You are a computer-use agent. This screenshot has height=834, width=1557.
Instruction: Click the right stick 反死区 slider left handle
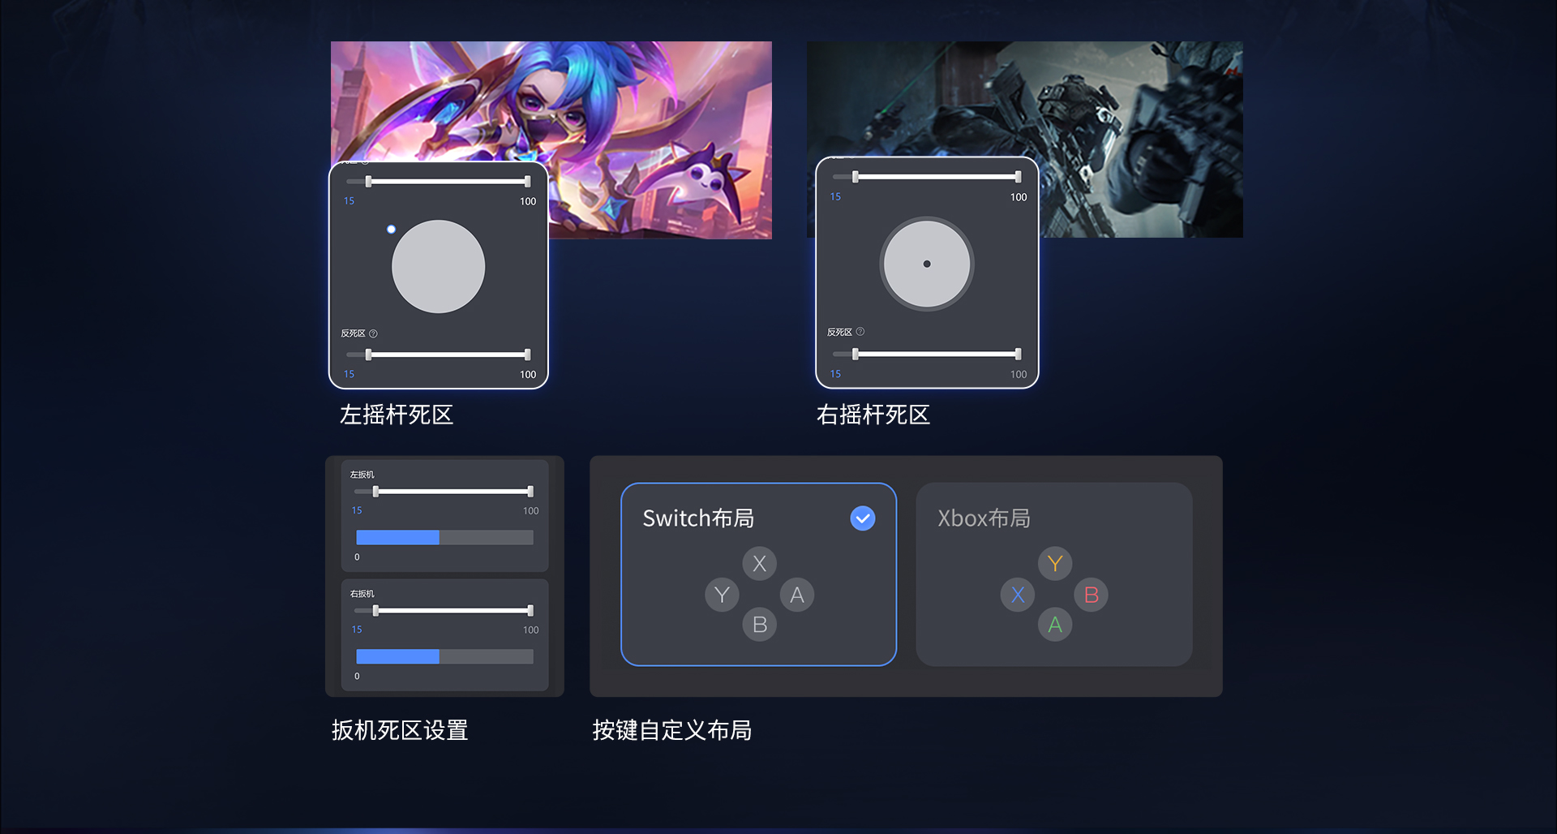pos(855,354)
